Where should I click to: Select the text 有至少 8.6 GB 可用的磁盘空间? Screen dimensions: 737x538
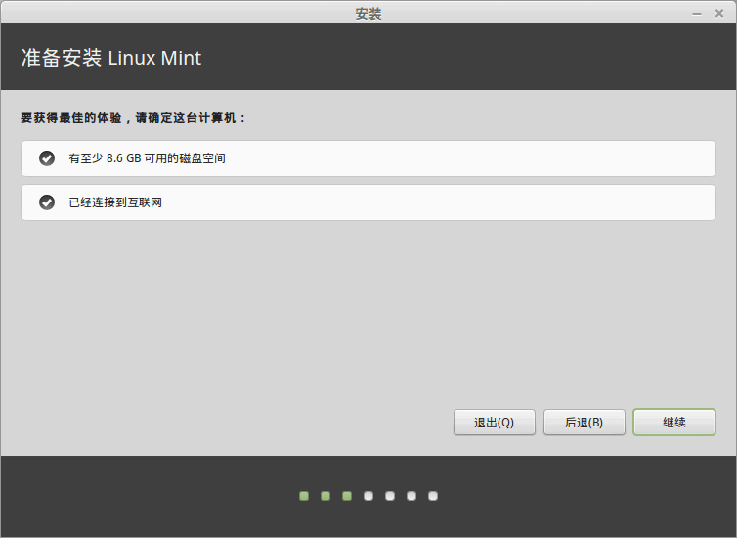pos(148,158)
